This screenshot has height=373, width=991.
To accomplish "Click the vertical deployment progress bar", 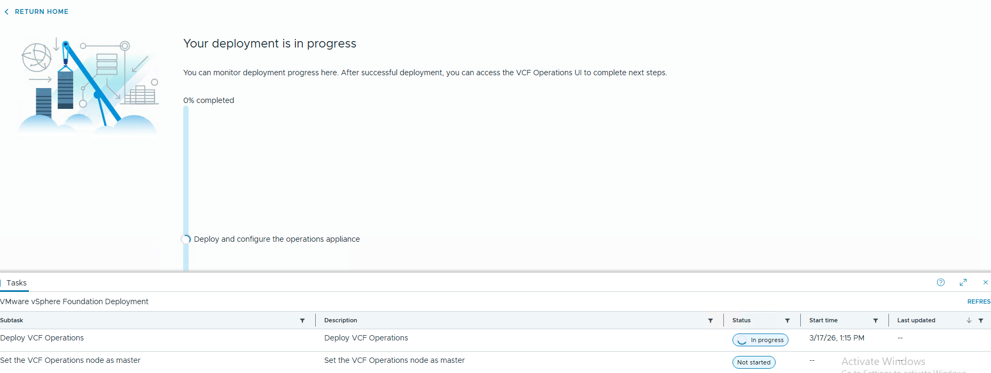I will coord(186,171).
